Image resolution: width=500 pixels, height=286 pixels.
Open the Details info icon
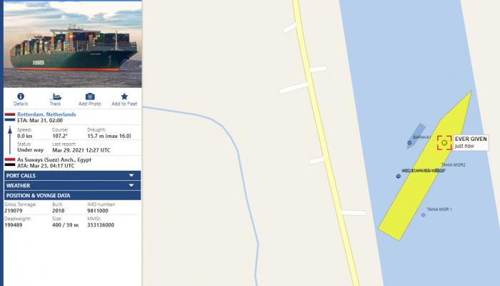coord(21,97)
